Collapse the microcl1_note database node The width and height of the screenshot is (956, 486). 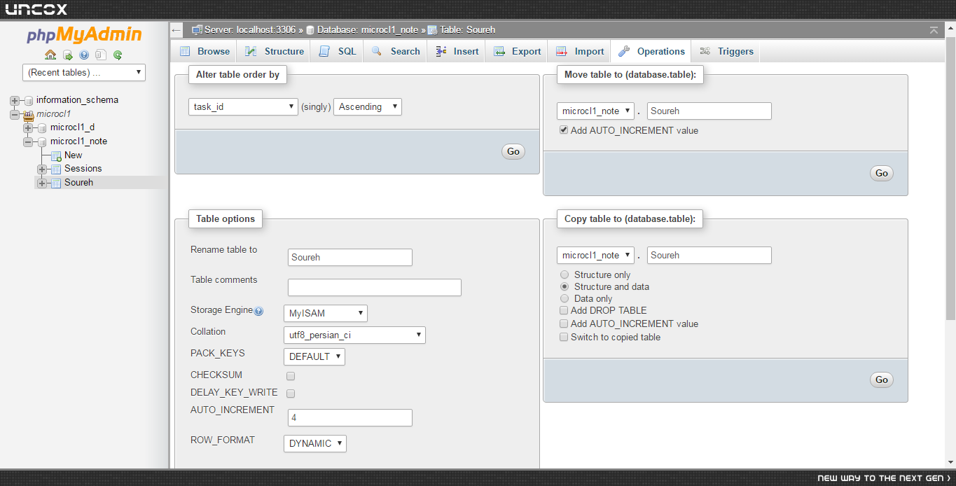coord(28,141)
